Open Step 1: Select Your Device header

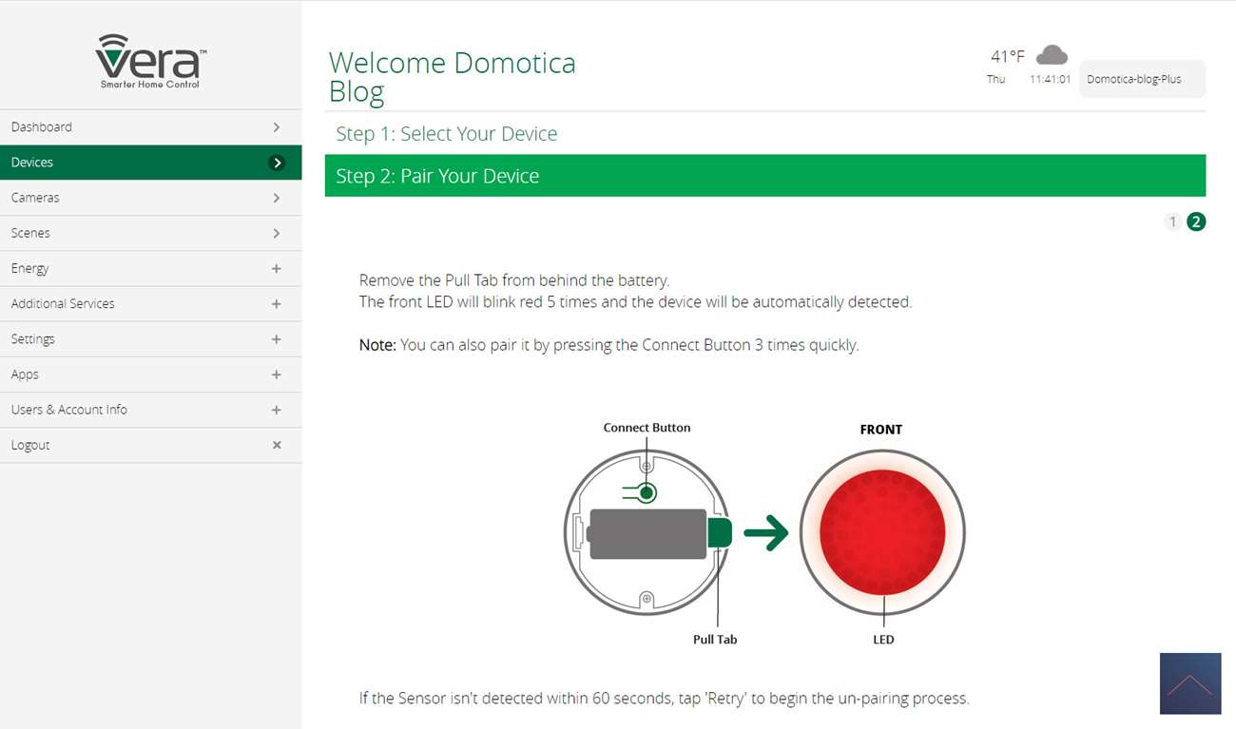tap(765, 134)
